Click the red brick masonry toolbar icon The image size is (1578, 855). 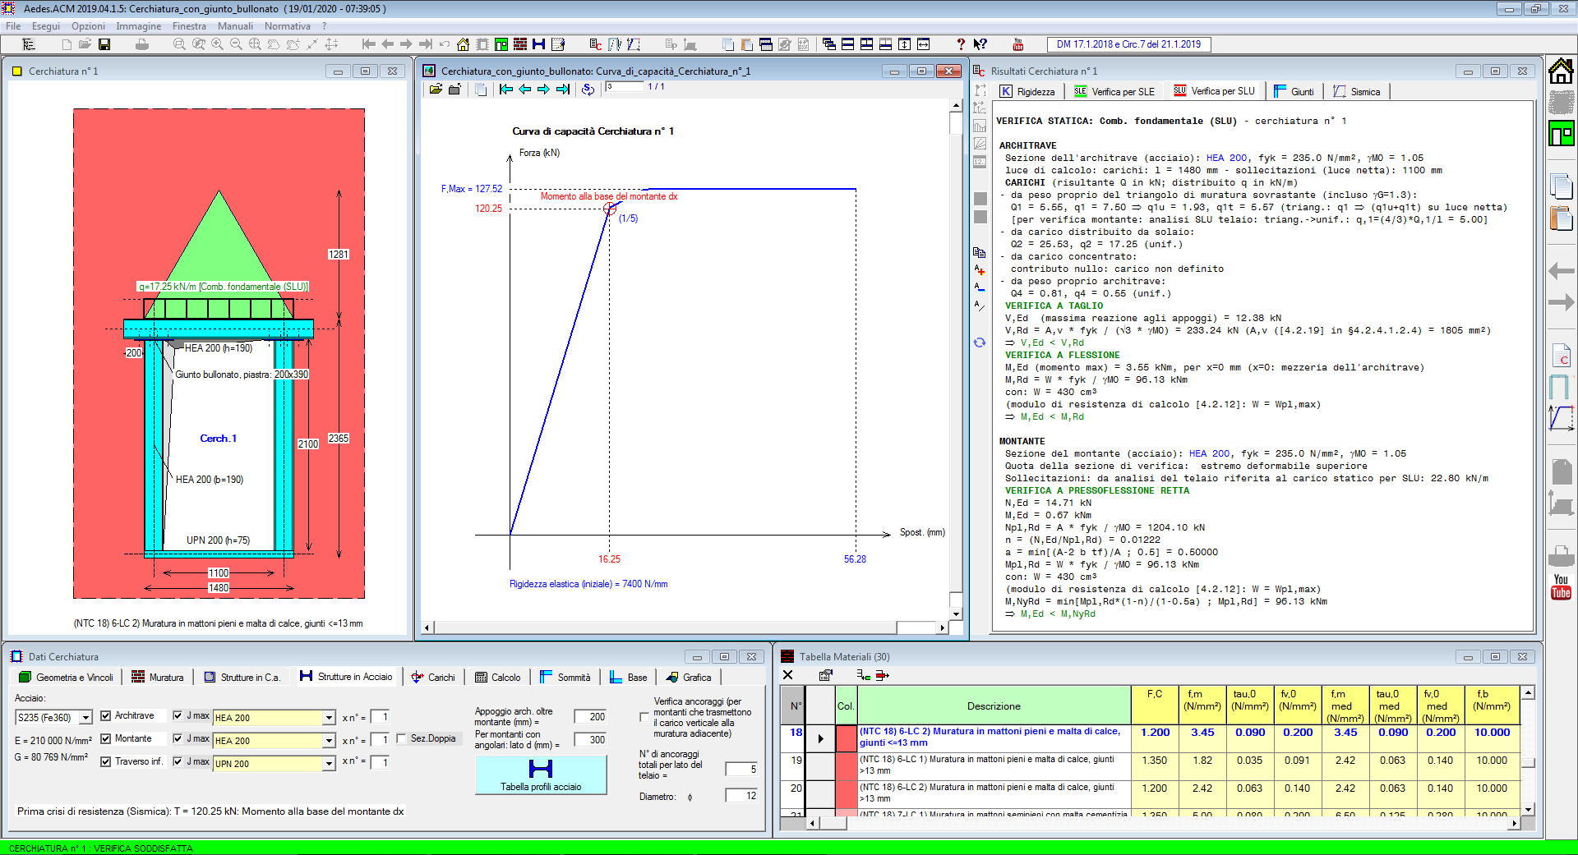(519, 44)
